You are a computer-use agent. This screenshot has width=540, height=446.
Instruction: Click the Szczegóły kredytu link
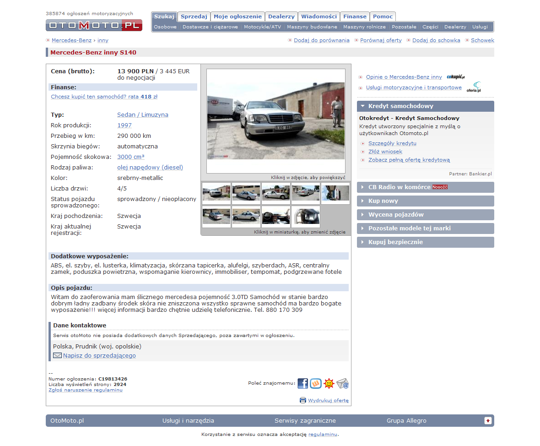392,143
